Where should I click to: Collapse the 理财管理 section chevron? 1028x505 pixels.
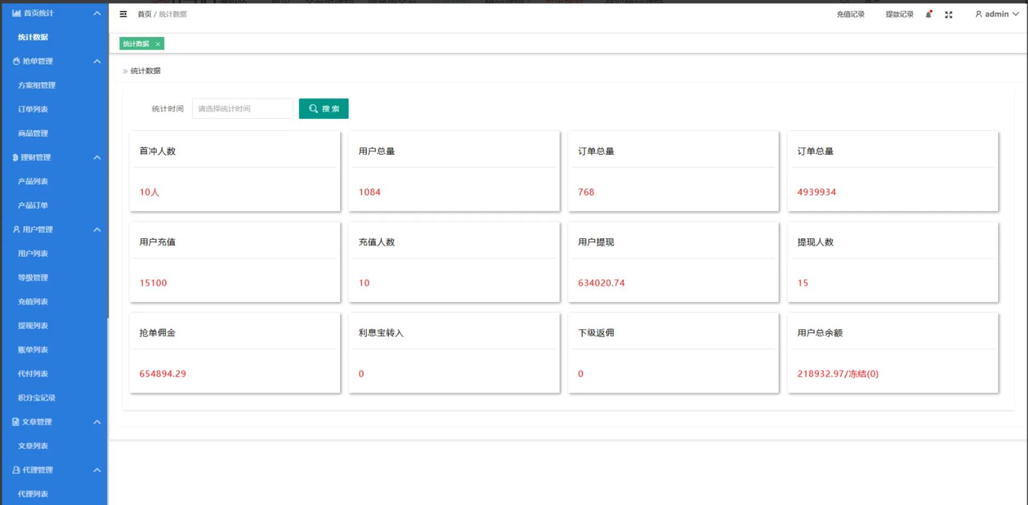pos(97,158)
